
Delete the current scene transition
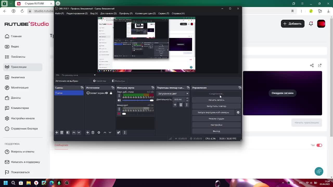pyautogui.click(x=181, y=105)
